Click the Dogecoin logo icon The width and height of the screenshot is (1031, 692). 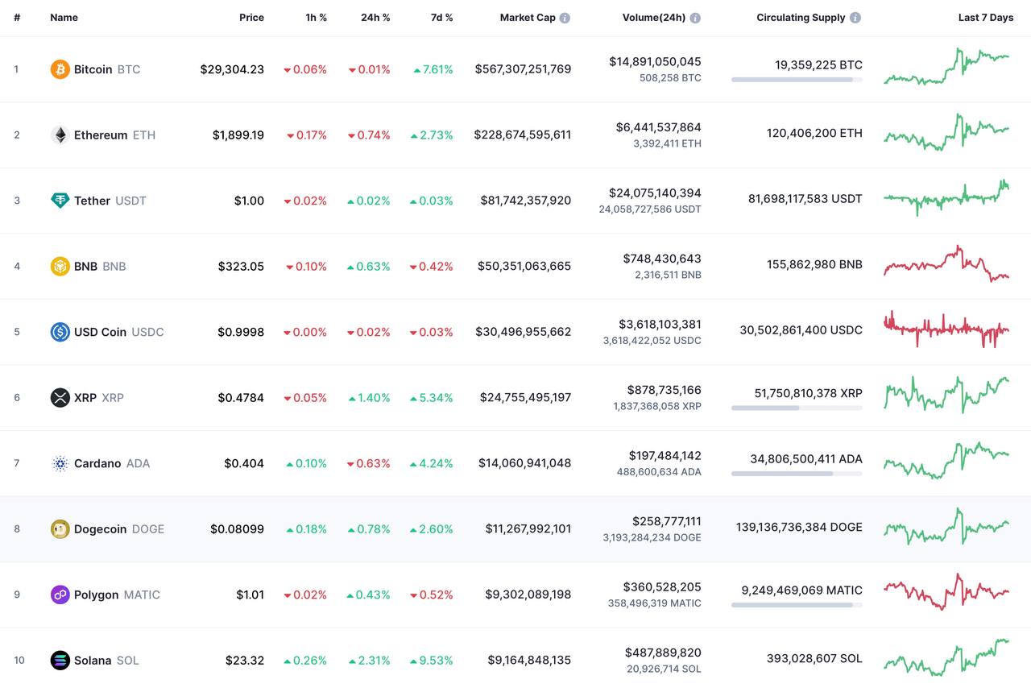60,529
